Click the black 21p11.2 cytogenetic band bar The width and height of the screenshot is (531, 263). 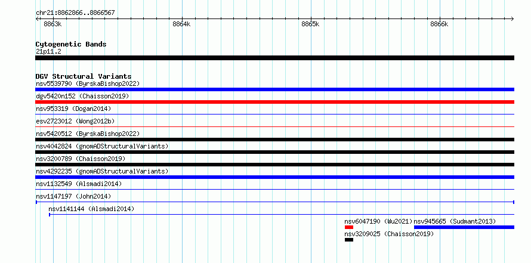[274, 58]
